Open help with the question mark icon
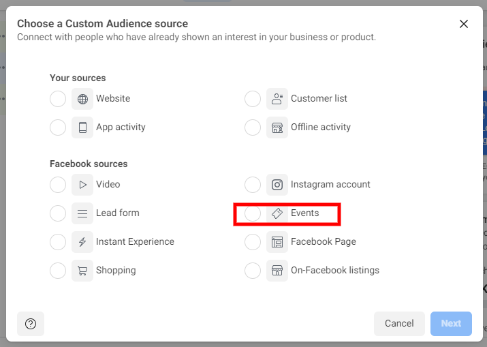 point(31,324)
